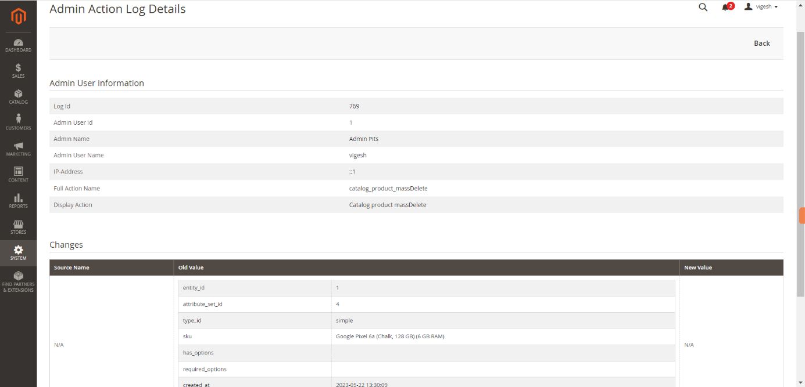Open the Sales menu icon
This screenshot has height=387, width=805.
(x=18, y=71)
